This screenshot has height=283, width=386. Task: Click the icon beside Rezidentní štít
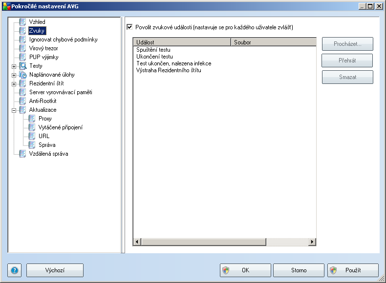coord(22,83)
